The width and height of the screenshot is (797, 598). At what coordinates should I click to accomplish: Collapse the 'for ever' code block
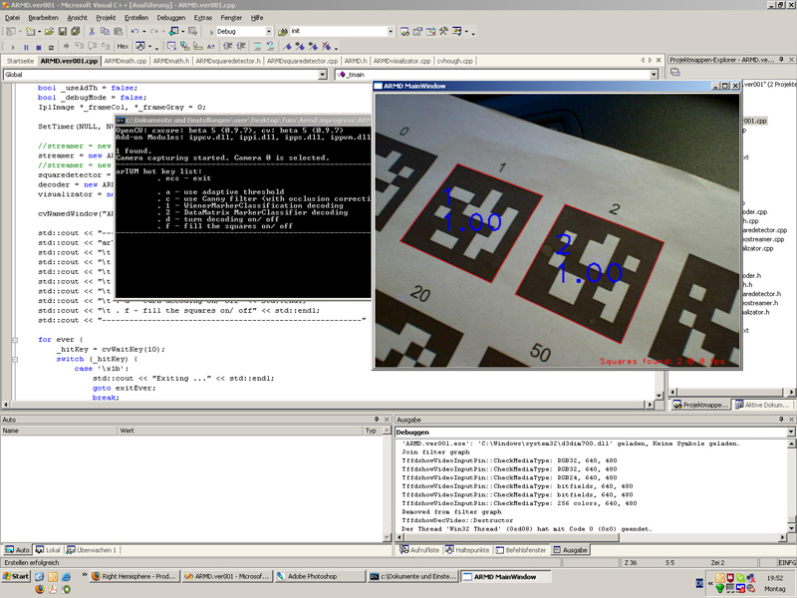(15, 340)
